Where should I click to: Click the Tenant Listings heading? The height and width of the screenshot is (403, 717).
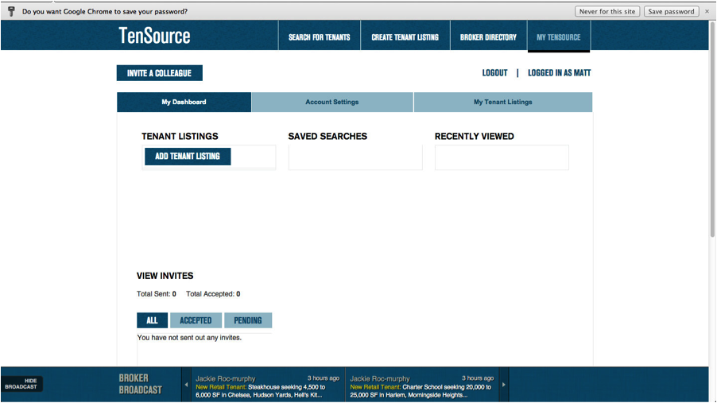click(180, 136)
